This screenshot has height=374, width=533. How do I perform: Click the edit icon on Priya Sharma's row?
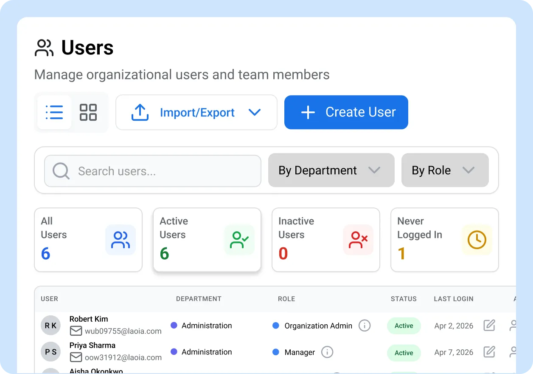pos(489,352)
